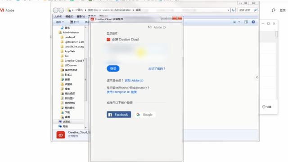Show the Explorer preview pane
Viewport: 288px width, 162px height.
[246, 22]
